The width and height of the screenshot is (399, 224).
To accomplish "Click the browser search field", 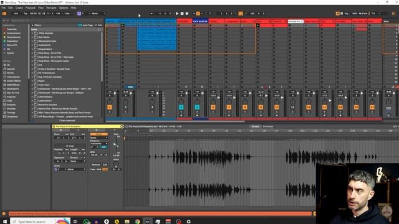I will pos(56,21).
